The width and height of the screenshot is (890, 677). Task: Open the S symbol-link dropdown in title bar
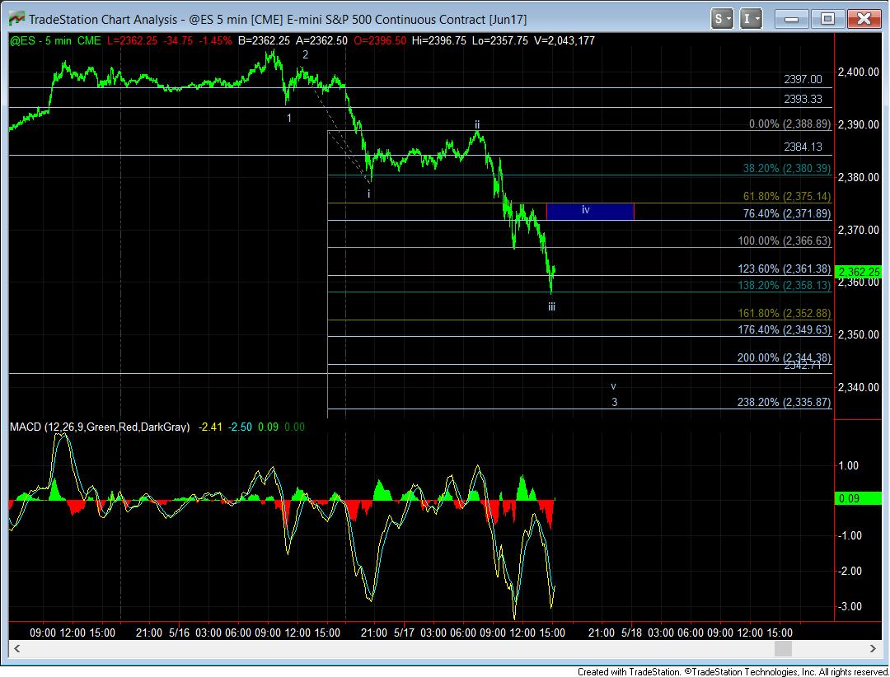click(x=722, y=18)
